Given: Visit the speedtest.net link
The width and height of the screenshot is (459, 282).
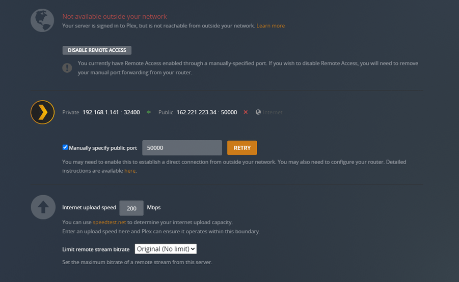Looking at the screenshot, I should click(109, 222).
